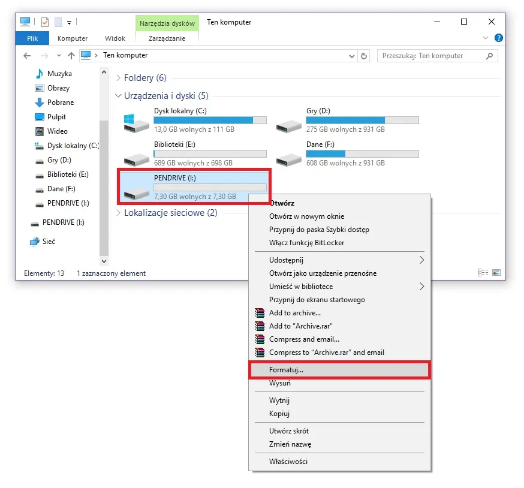
Task: Select the Compress and email WinRAR option
Action: pos(305,339)
